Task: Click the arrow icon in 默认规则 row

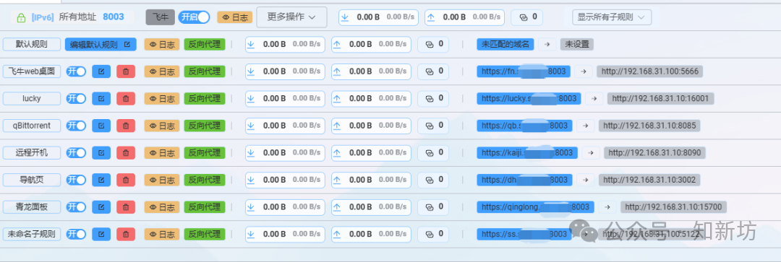Action: [x=547, y=44]
